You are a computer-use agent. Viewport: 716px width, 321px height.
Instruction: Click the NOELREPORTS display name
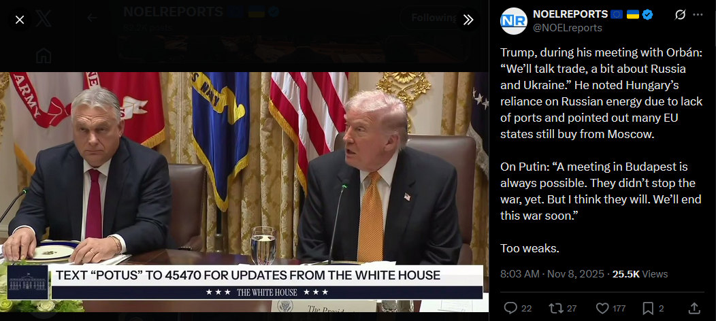tap(570, 14)
